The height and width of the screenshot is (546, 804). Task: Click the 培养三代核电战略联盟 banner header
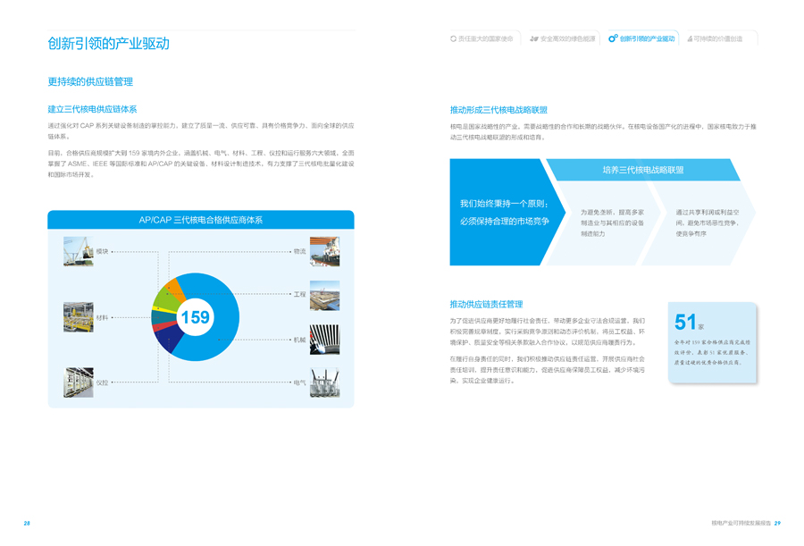(643, 170)
